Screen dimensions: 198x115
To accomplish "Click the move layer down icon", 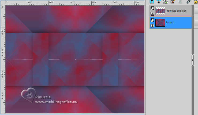I will coord(159,2).
